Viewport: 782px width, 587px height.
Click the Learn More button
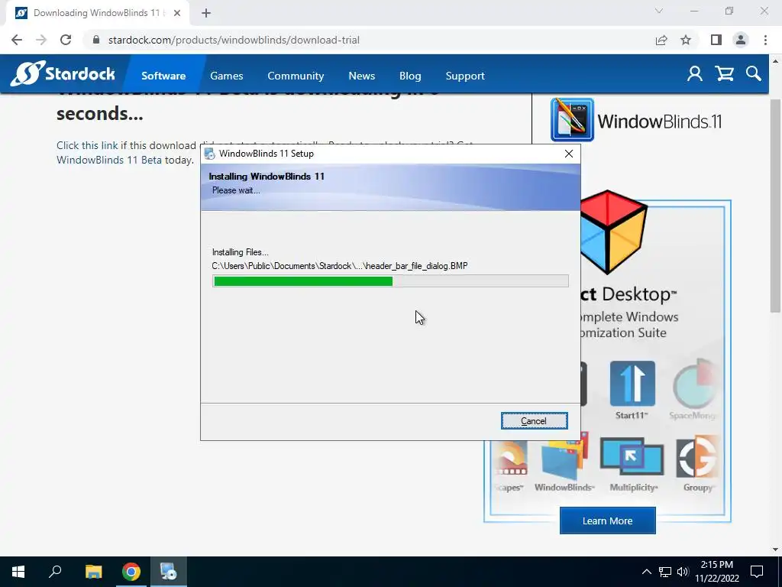click(607, 521)
